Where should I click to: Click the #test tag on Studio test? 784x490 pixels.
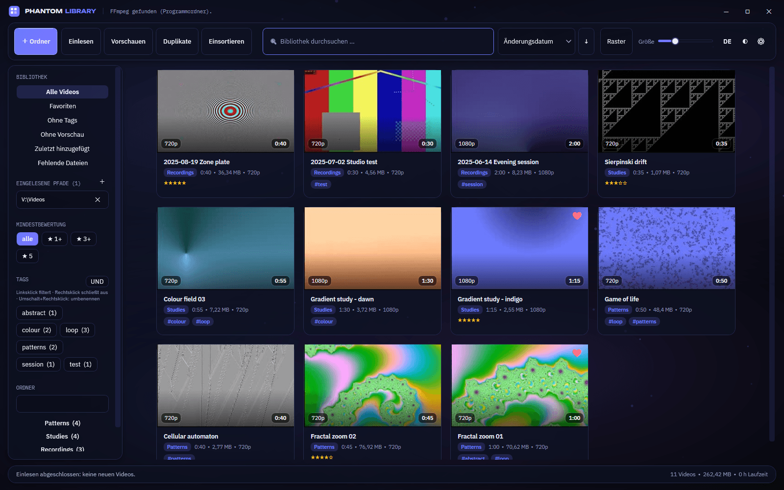coord(321,184)
